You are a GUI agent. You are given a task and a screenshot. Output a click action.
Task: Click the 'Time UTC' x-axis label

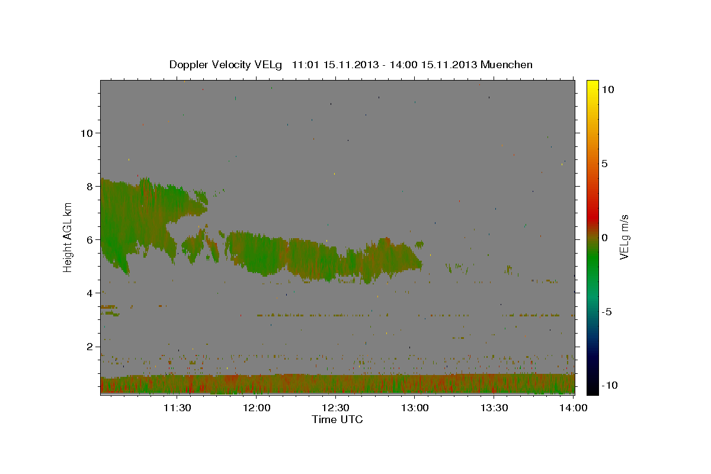(x=337, y=419)
